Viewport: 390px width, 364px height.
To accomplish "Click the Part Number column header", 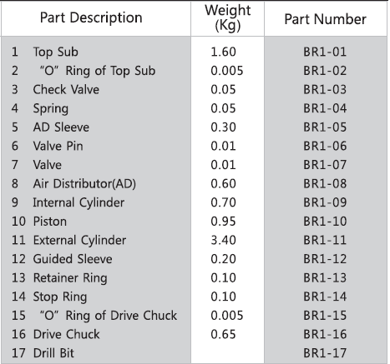I will [x=325, y=19].
